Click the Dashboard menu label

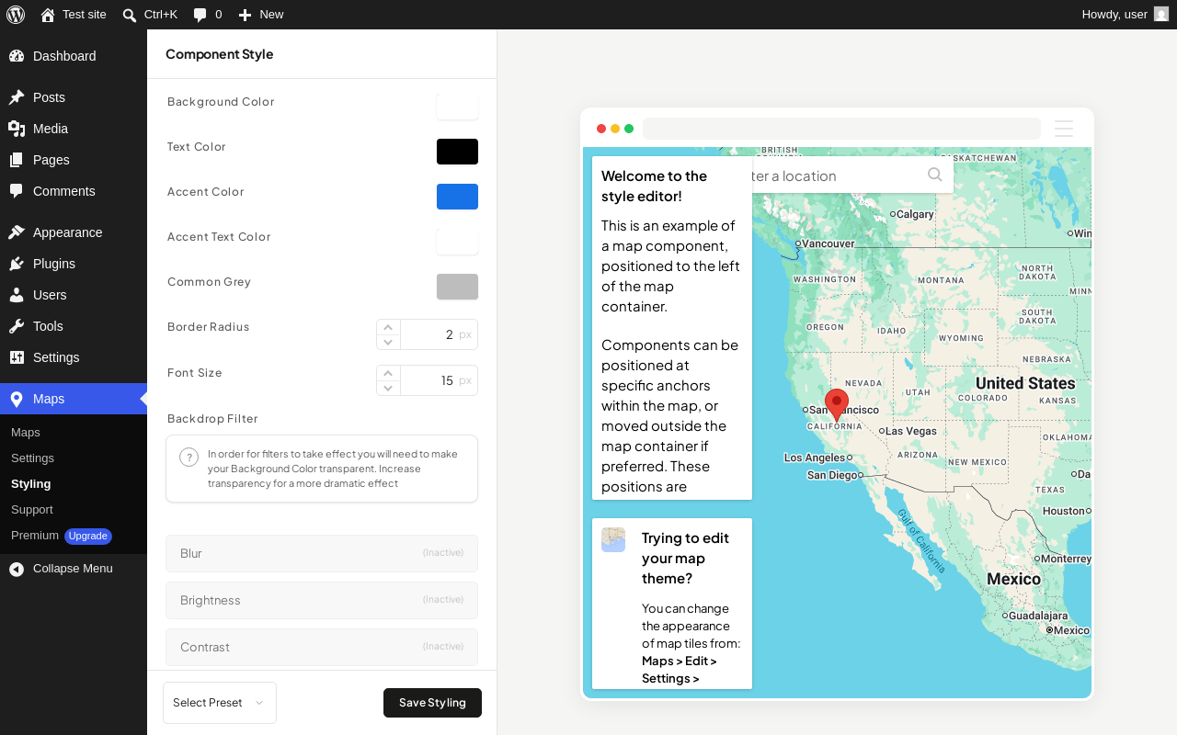coord(64,56)
